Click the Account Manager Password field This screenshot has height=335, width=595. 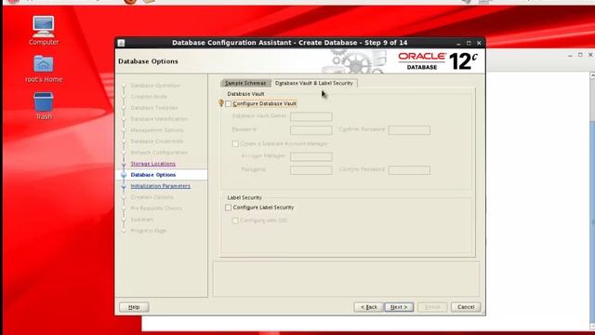click(311, 170)
